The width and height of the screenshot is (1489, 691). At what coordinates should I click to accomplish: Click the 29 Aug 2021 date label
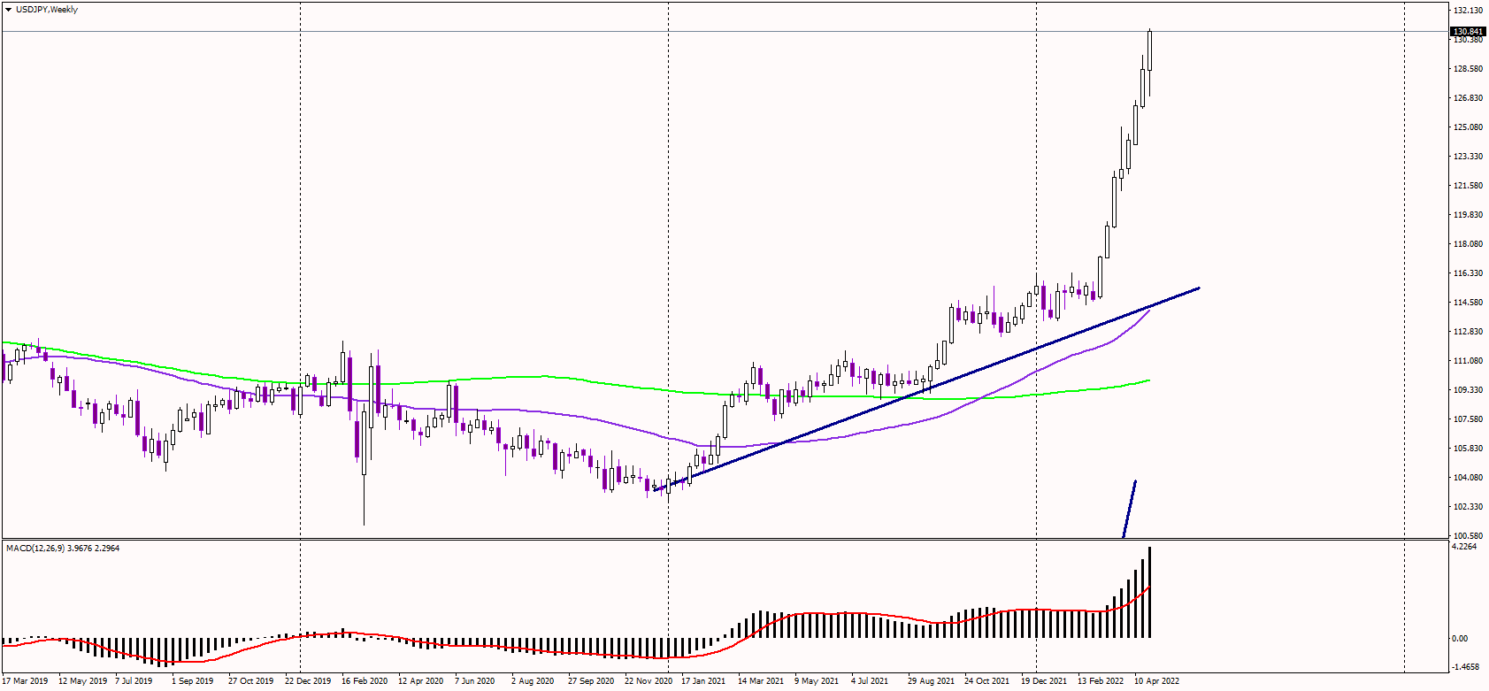(x=931, y=681)
